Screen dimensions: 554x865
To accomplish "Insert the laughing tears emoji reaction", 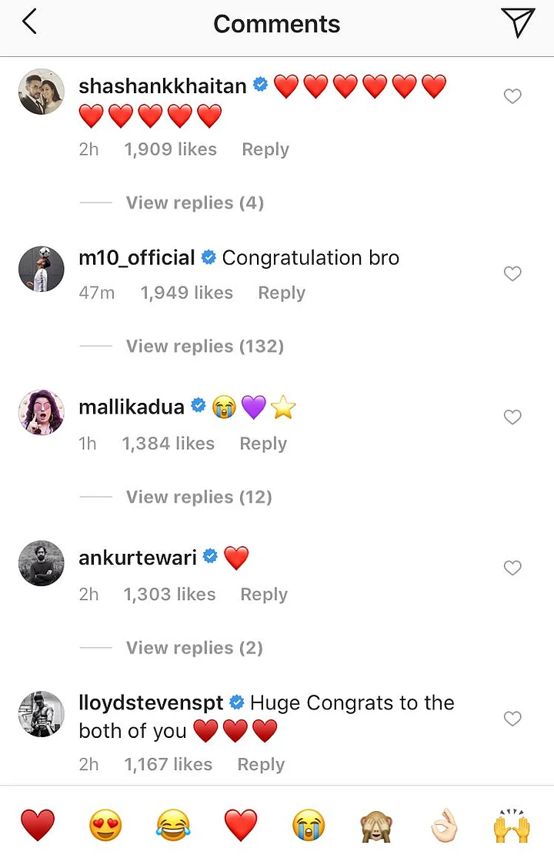I will click(x=172, y=826).
